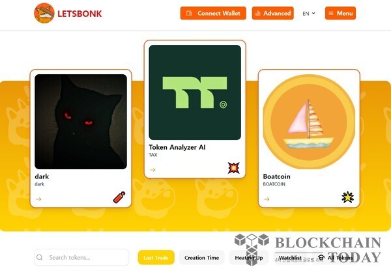391x276 pixels.
Task: Switch to the Watchlist filter
Action: [290, 258]
